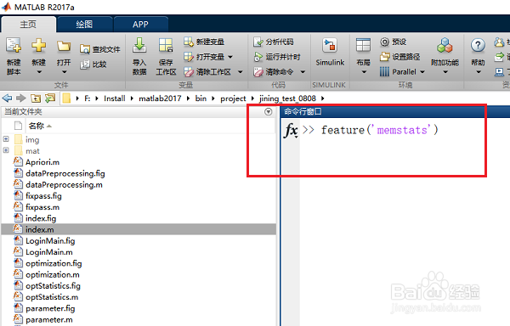This screenshot has height=326, width=510.
Task: Click the forward navigation arrow
Action: (21, 98)
